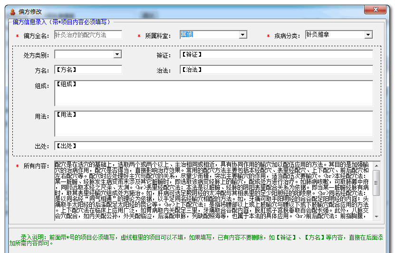The image size is (395, 253).
Task: Click inside the 所属科室 combo box text
Action: click(209, 35)
